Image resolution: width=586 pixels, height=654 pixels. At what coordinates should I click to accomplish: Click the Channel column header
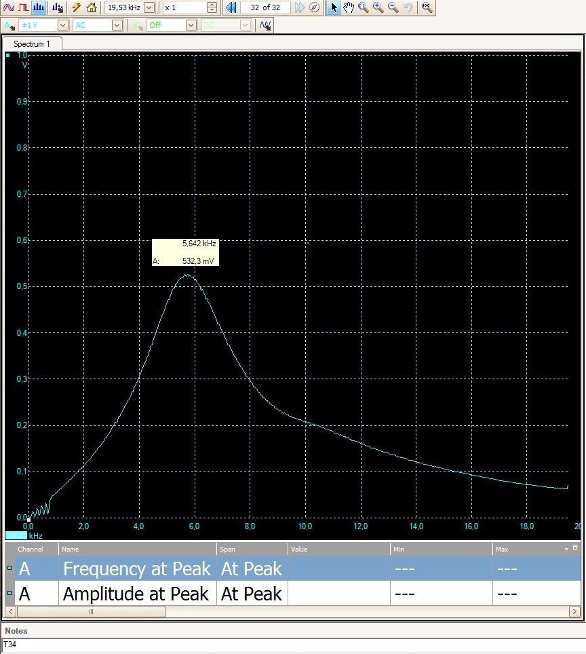coord(37,550)
